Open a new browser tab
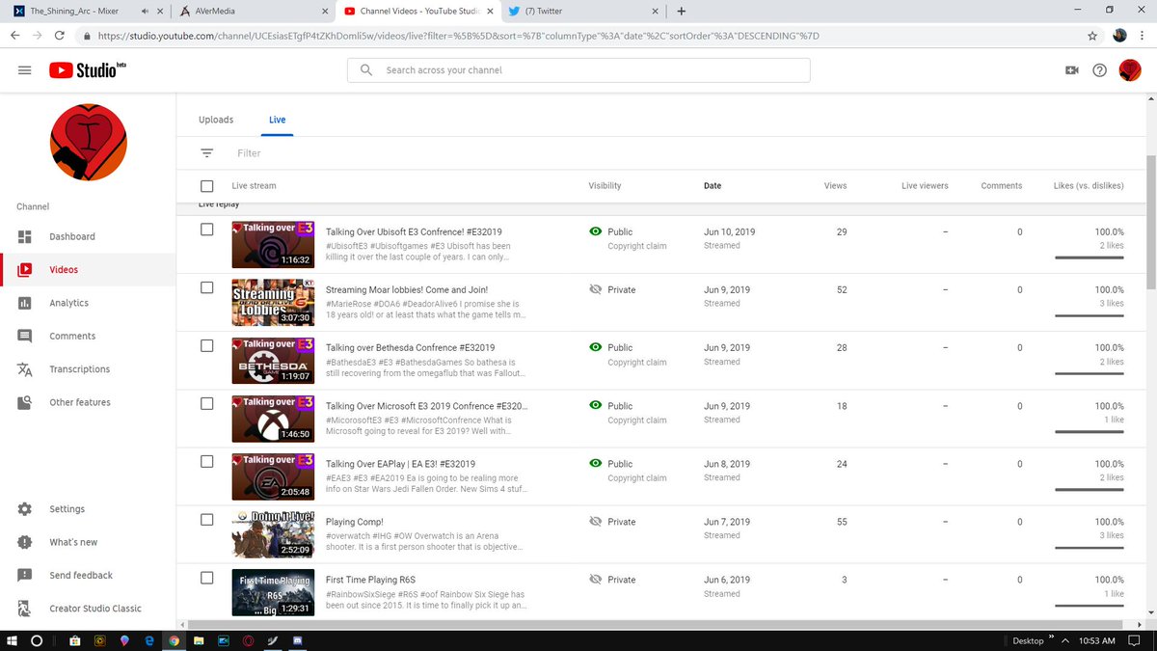 682,12
